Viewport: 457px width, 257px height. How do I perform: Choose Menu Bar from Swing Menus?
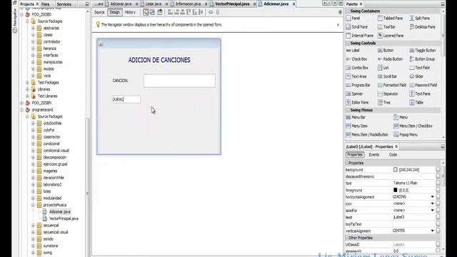pos(356,117)
